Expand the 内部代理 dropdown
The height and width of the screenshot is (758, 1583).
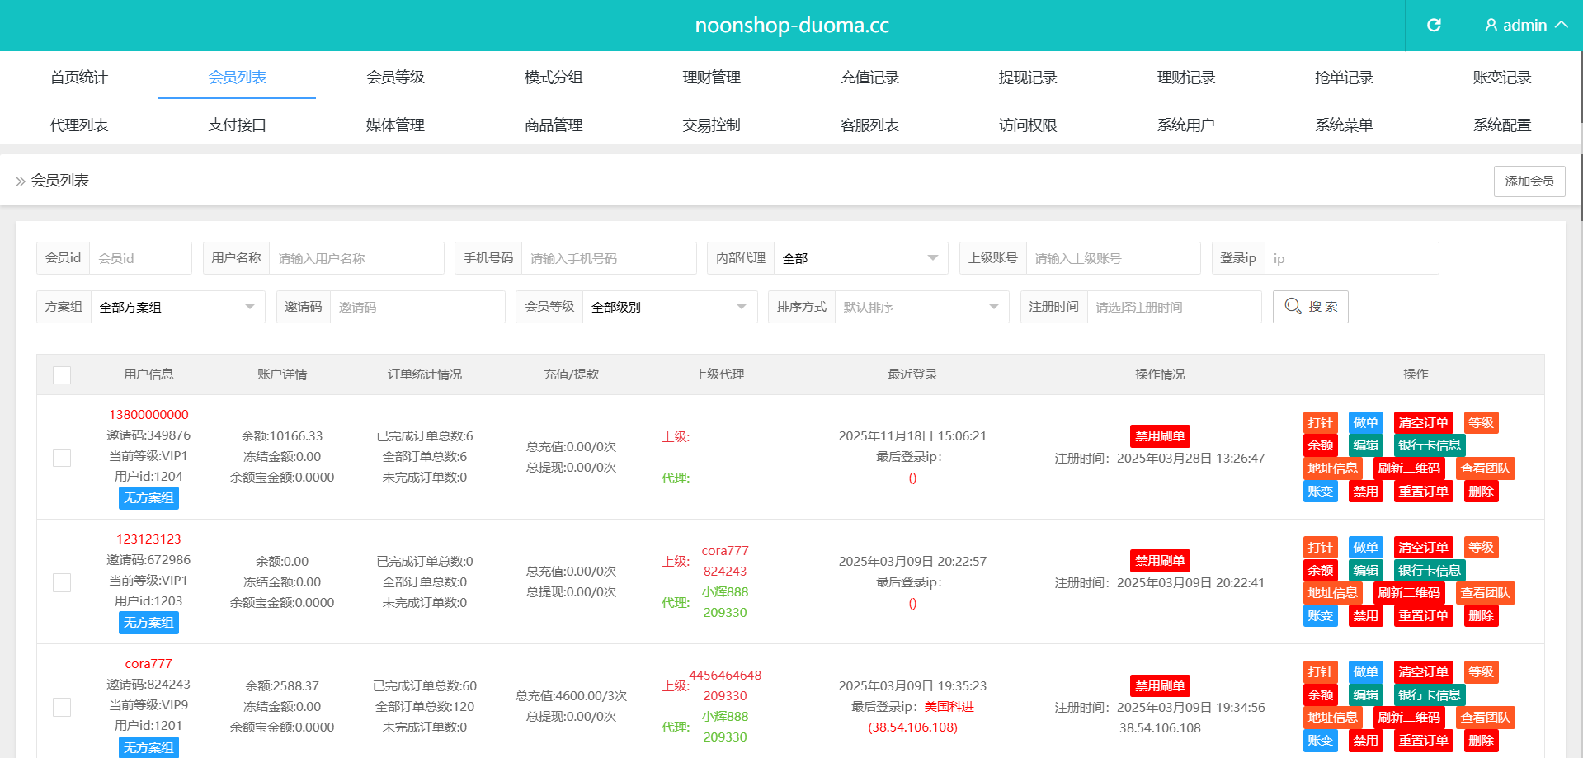[860, 258]
